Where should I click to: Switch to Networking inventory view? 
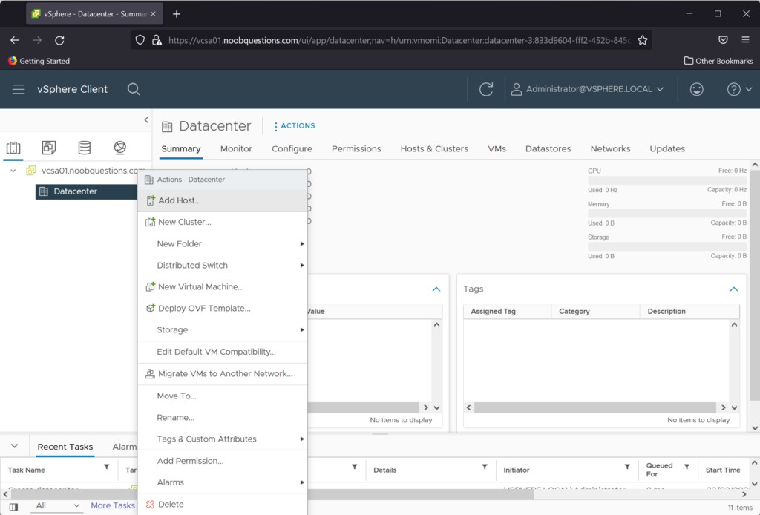tap(119, 148)
